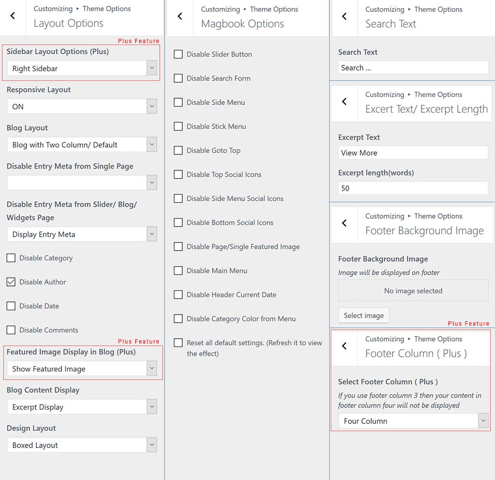Click back arrow in Magbook Options header
495x480 pixels.
[180, 16]
